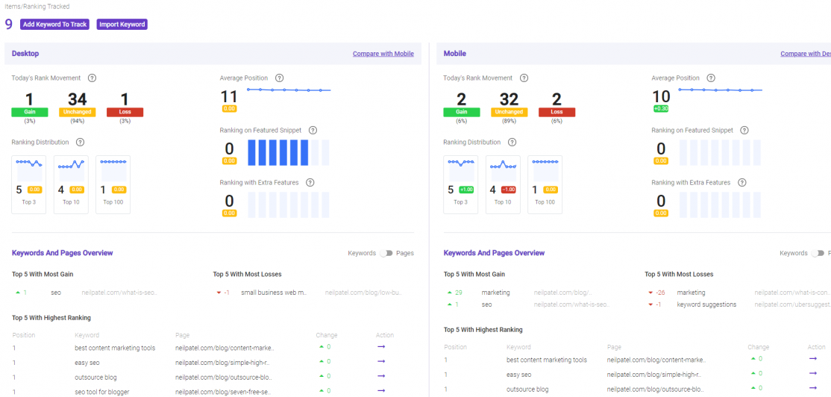Screen dimensions: 831x397
Task: Click help icon beside Desktop Ranking on Featured Snippet
Action: coord(313,131)
